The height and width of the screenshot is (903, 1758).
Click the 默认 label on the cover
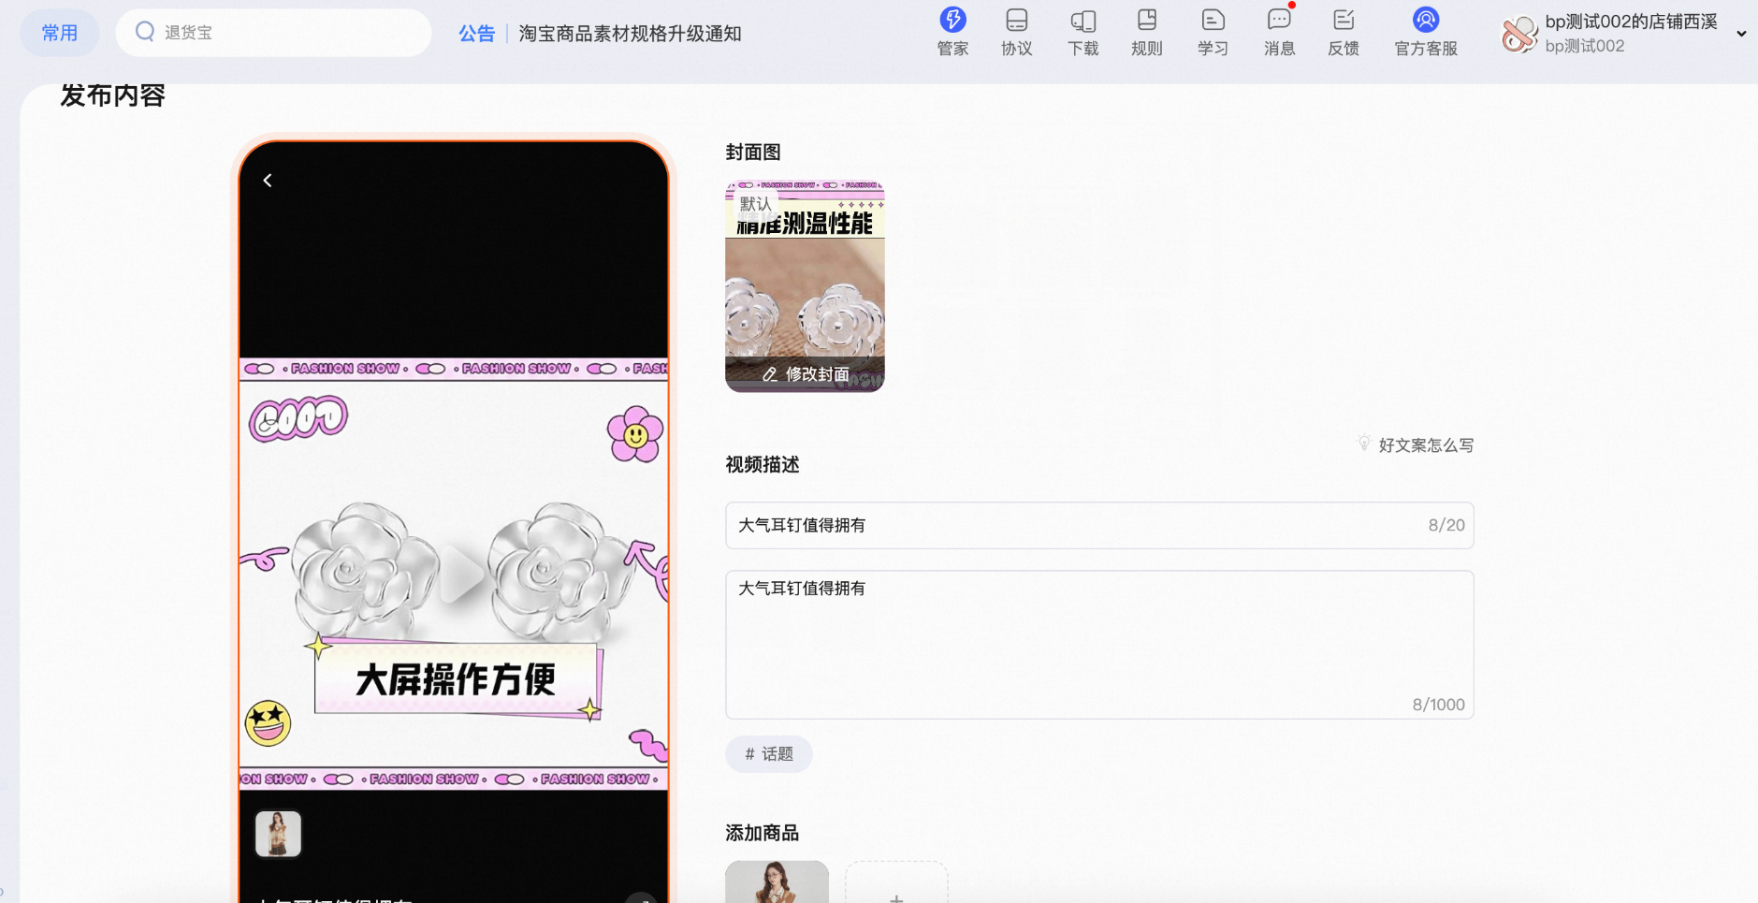click(755, 203)
